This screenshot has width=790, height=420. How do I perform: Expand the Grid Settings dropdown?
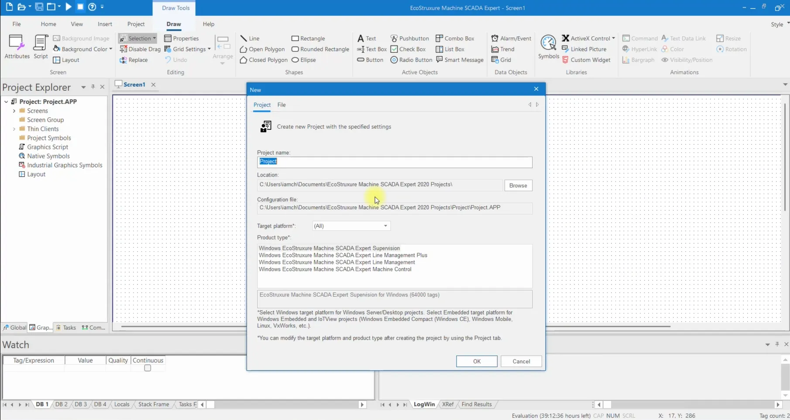(209, 49)
